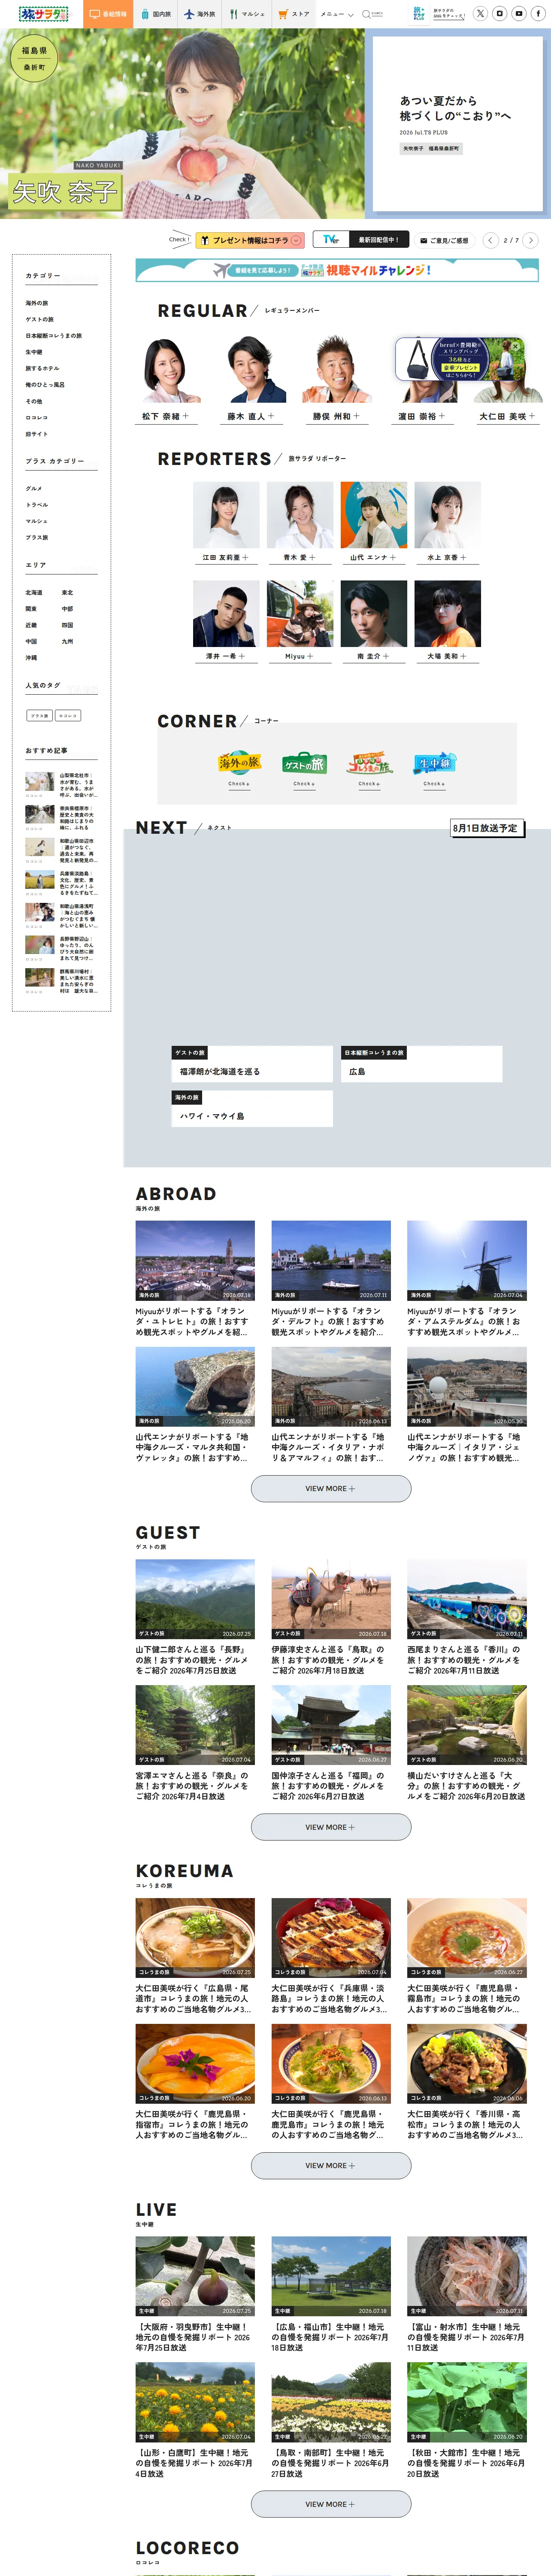Open the 大阪・羽曳野市 fig live article thumbnail

point(195,2276)
